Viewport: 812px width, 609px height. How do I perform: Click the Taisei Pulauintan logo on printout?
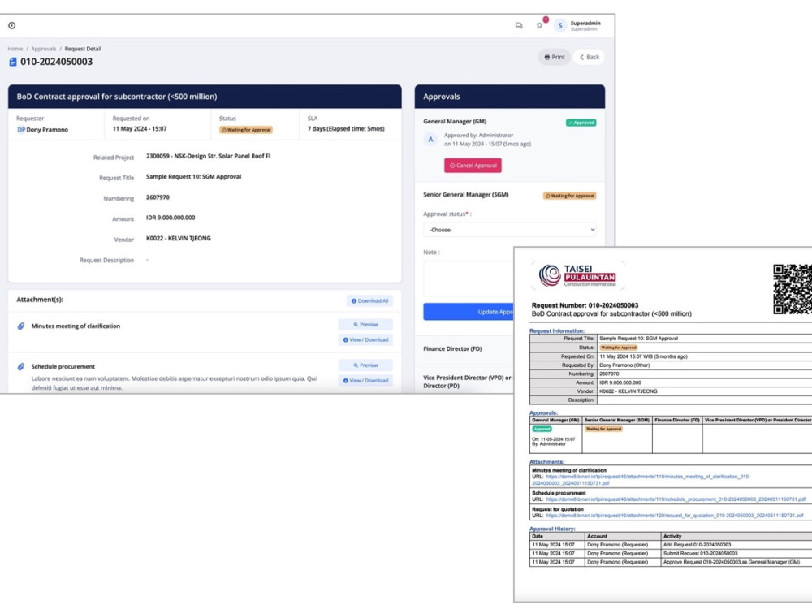577,275
